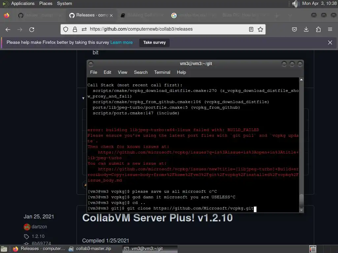338x253 pixels.
Task: Dismiss the Firefox survey notification
Action: pos(330,42)
